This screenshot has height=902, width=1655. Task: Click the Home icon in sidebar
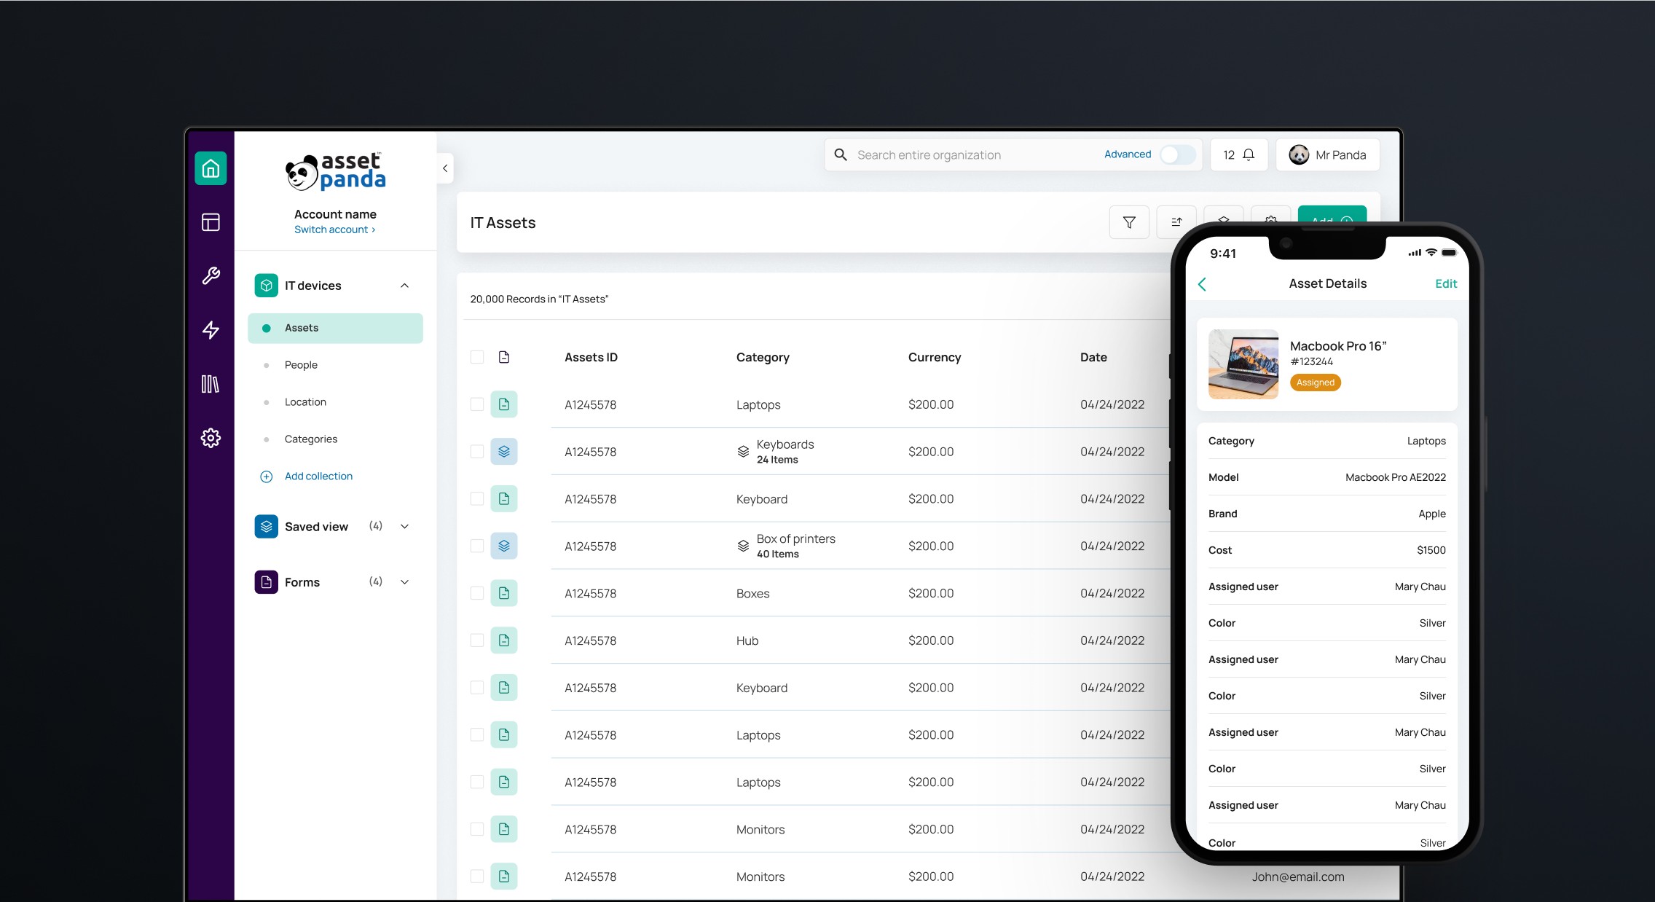point(211,168)
